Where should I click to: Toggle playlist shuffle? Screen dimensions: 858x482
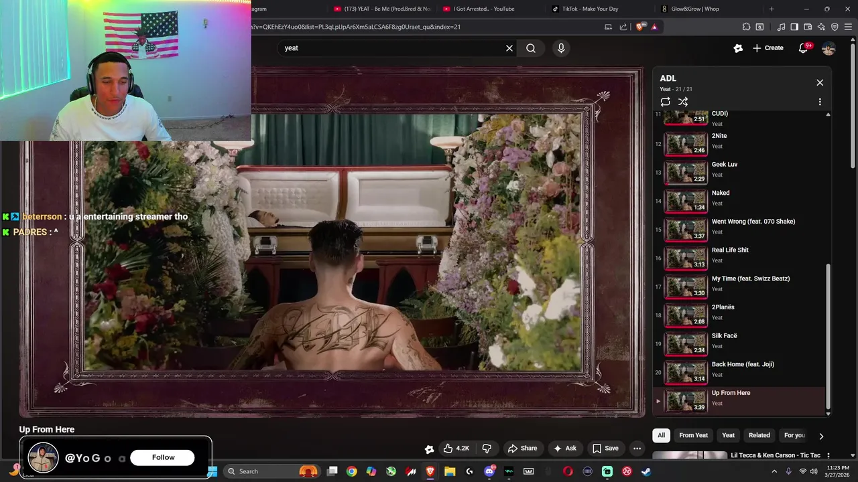click(x=683, y=102)
